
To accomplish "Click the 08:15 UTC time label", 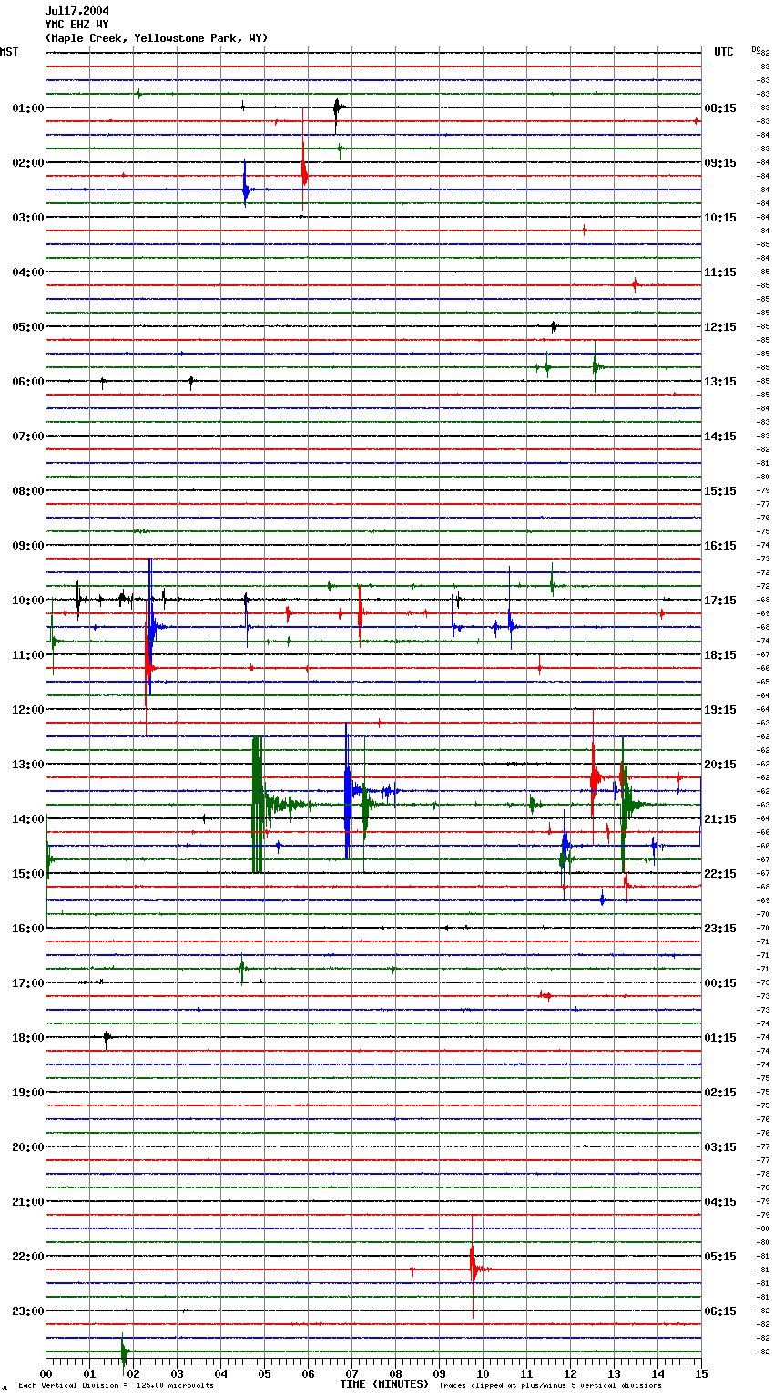I will tap(720, 108).
